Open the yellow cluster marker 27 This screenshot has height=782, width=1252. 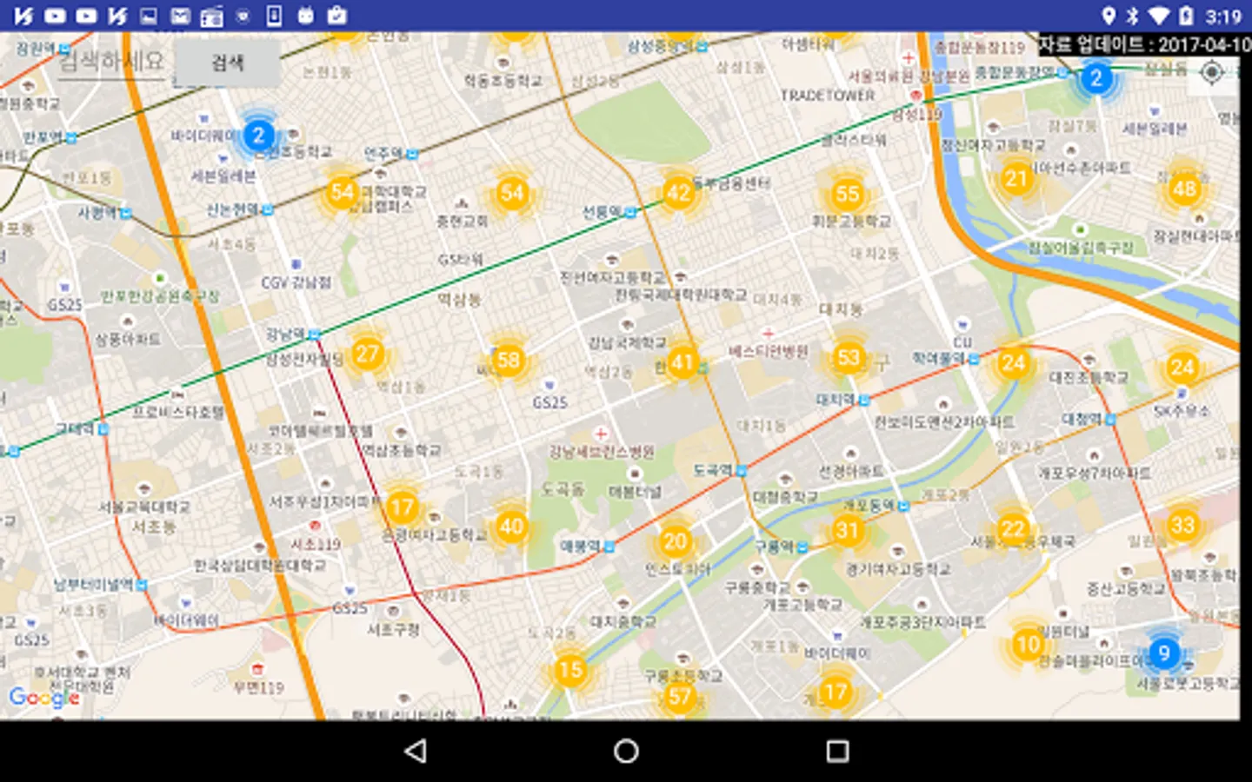pos(367,354)
